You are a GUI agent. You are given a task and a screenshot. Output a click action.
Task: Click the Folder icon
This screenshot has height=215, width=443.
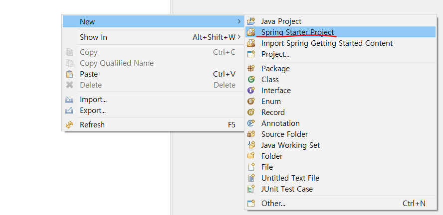coord(251,156)
